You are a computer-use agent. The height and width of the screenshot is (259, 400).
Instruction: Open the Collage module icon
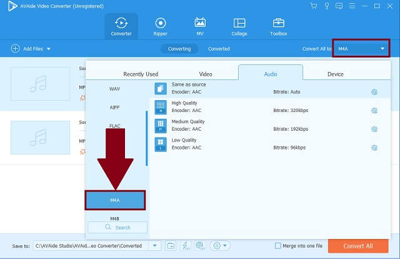239,23
